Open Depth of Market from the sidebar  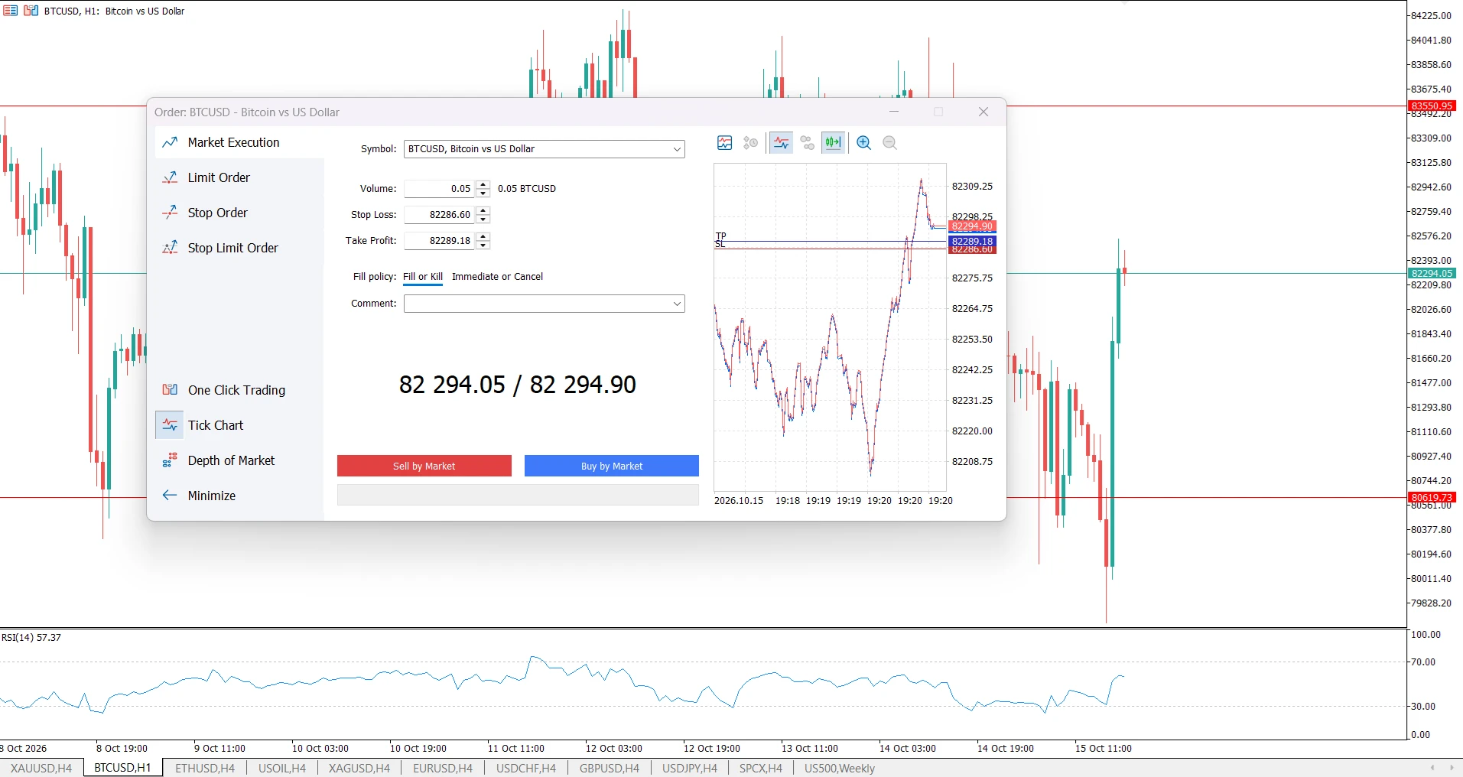[239, 460]
